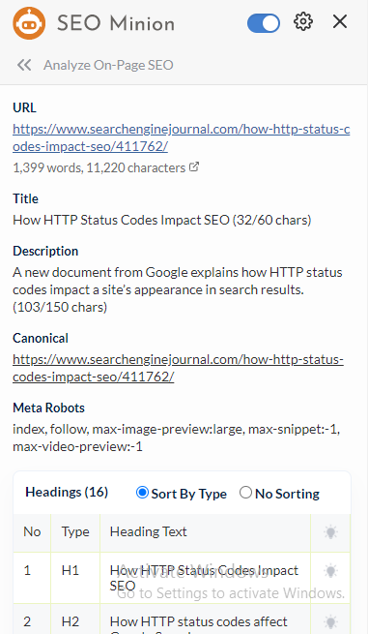Click the Headings (16) section label

point(67,492)
